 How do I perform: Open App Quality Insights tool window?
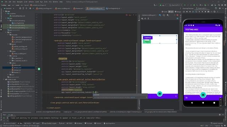tap(49, 123)
